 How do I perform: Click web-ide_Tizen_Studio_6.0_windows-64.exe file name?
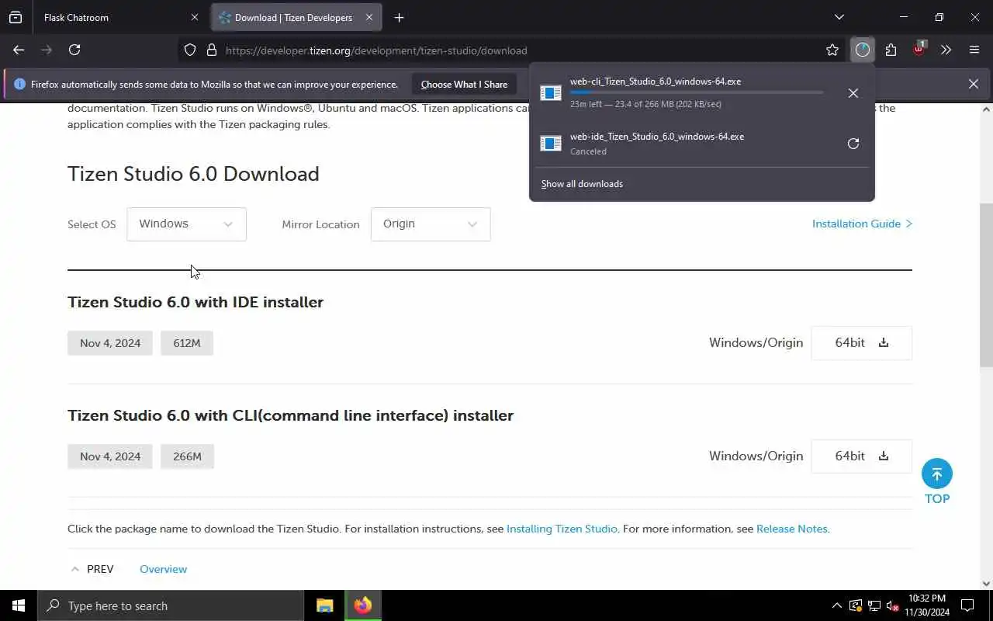coord(656,137)
